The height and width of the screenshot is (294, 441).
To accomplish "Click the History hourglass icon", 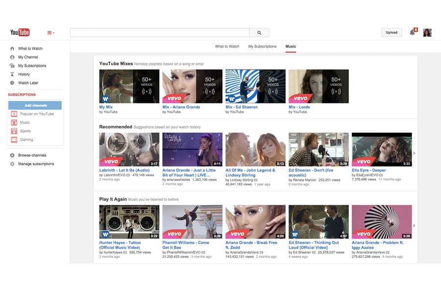I will [x=12, y=74].
